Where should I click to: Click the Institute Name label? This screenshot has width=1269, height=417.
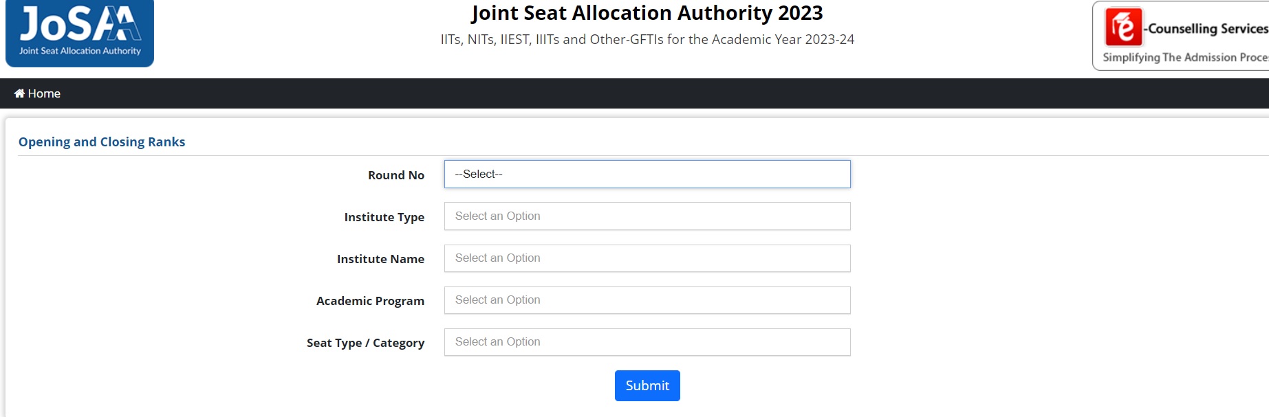click(x=380, y=259)
